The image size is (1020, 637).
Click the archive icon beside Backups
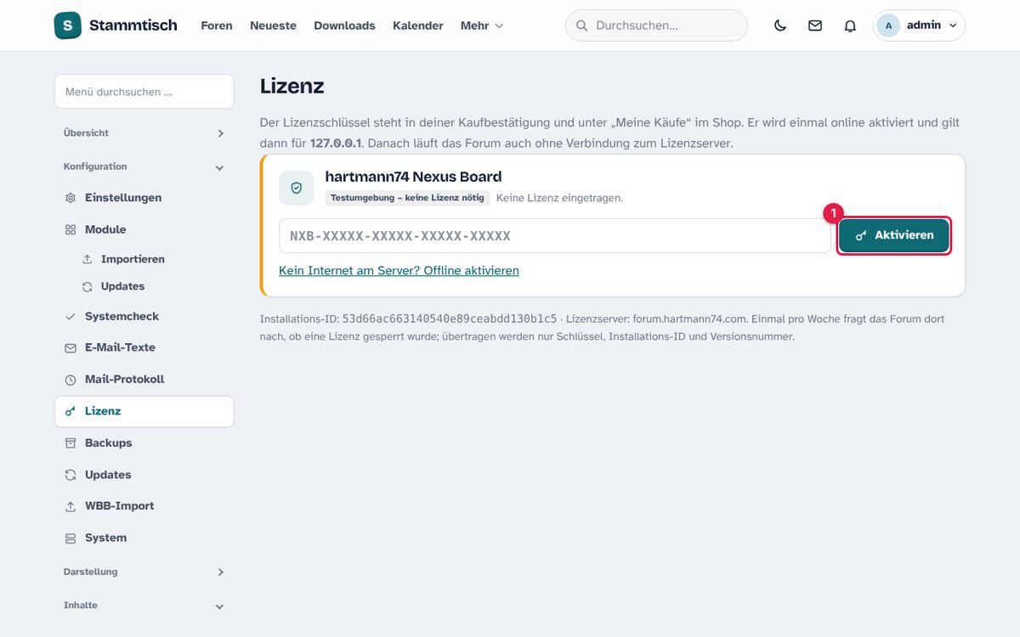[x=71, y=443]
